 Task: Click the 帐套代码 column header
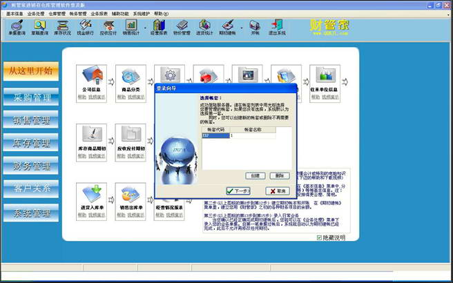[x=216, y=130]
